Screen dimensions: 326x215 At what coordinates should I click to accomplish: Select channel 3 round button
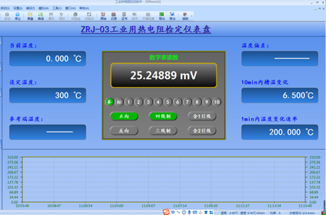click(148, 102)
